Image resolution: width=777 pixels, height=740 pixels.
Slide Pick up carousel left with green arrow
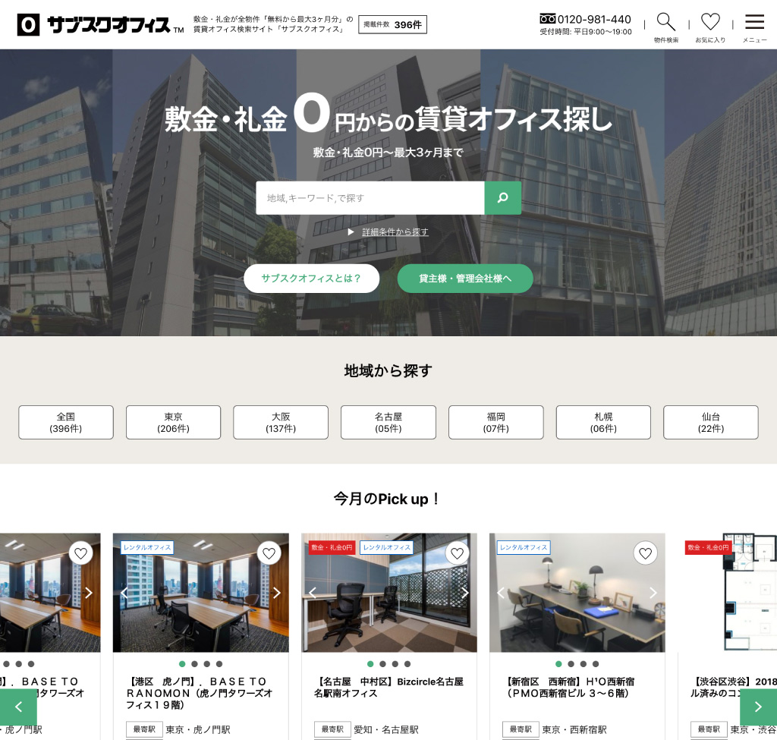[18, 707]
